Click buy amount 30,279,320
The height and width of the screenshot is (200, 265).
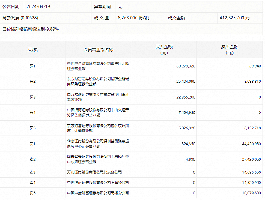tap(186, 66)
